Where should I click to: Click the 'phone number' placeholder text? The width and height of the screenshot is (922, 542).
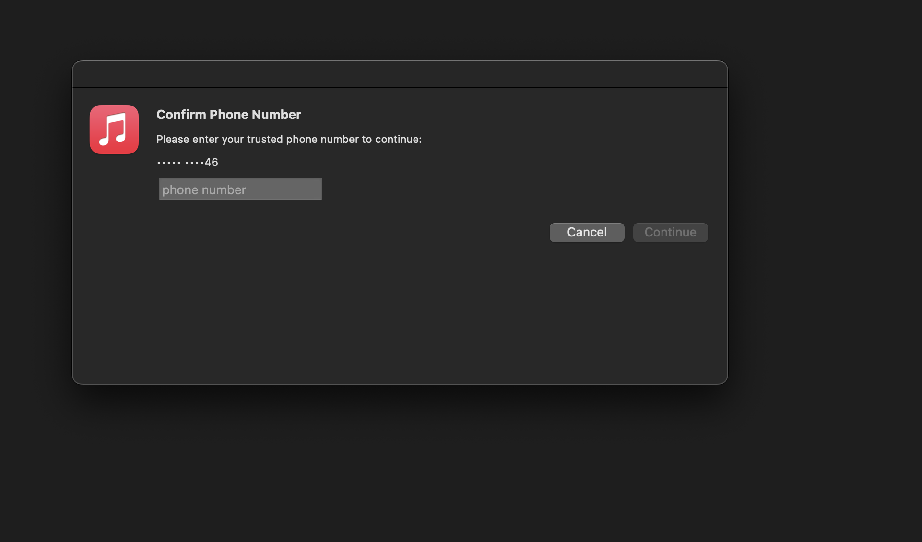click(x=204, y=190)
